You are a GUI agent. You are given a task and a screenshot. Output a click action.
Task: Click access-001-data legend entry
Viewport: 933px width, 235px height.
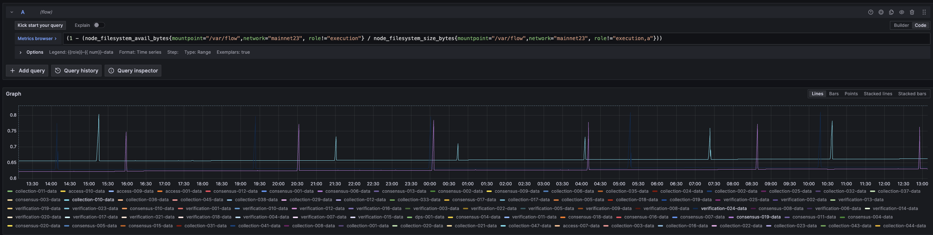(x=183, y=191)
